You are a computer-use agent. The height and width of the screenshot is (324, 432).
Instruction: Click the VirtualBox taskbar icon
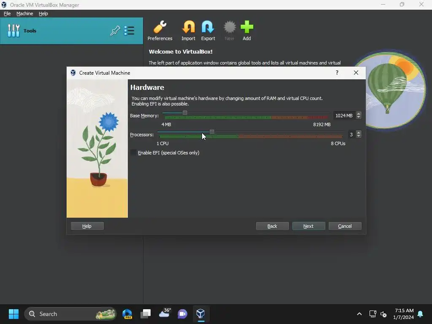(x=200, y=314)
